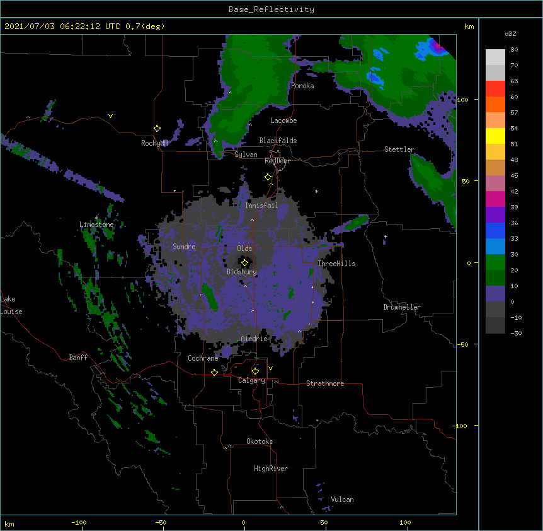Screen dimensions: 543x531
Task: Click the Airdrie city label
Action: tap(254, 339)
